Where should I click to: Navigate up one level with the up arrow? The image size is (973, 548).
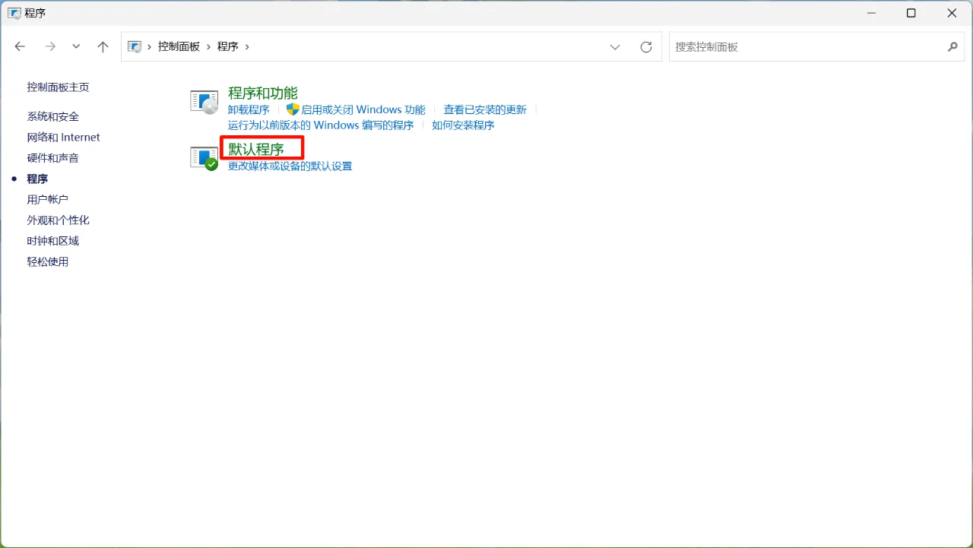coord(103,46)
